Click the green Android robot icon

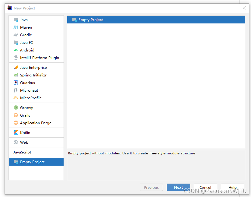(x=16, y=50)
